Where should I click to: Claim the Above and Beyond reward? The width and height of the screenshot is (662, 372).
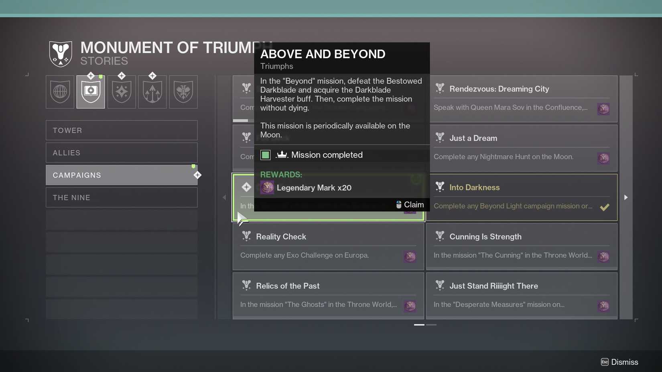[x=410, y=205]
